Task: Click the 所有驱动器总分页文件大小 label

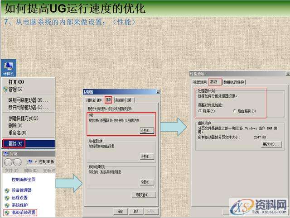Action: (x=218, y=137)
